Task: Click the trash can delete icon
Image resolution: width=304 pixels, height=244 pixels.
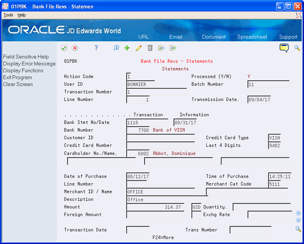Action: (150, 48)
